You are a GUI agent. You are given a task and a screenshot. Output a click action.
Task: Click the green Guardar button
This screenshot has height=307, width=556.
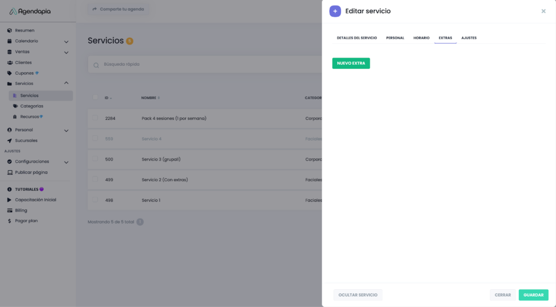pyautogui.click(x=533, y=295)
